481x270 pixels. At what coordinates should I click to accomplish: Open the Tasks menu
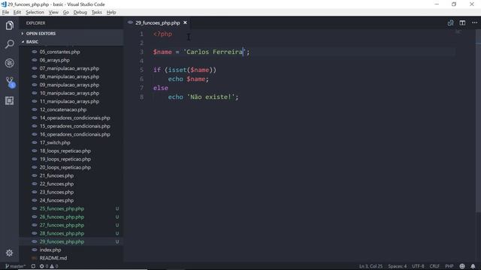tap(97, 12)
